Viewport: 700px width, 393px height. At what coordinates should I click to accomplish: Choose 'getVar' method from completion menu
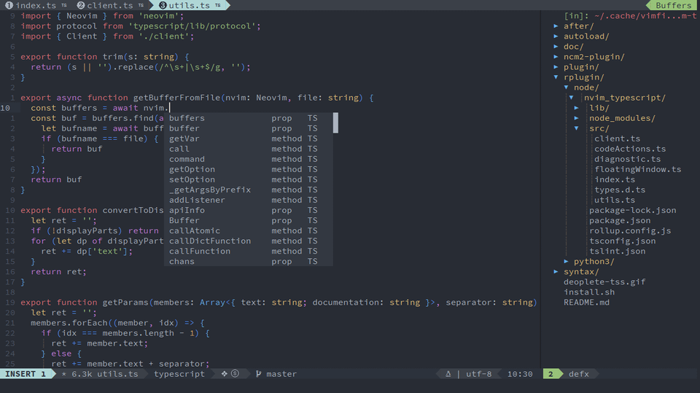[x=248, y=139]
